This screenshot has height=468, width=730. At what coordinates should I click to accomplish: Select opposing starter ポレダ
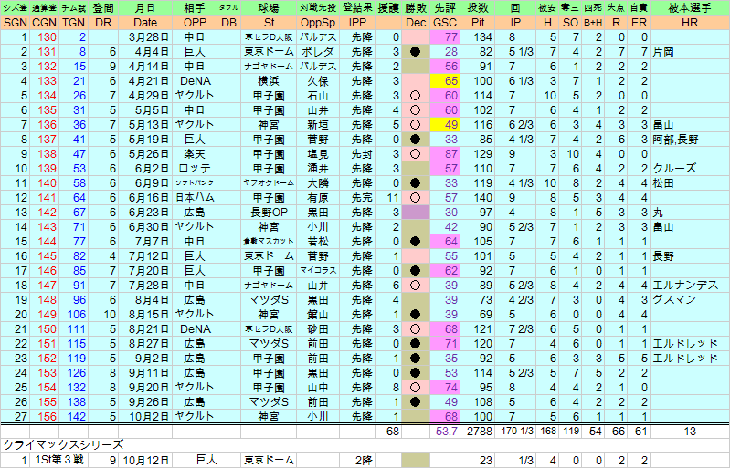[x=318, y=52]
